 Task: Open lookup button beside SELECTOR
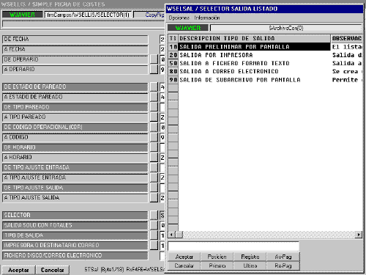[x=154, y=215]
